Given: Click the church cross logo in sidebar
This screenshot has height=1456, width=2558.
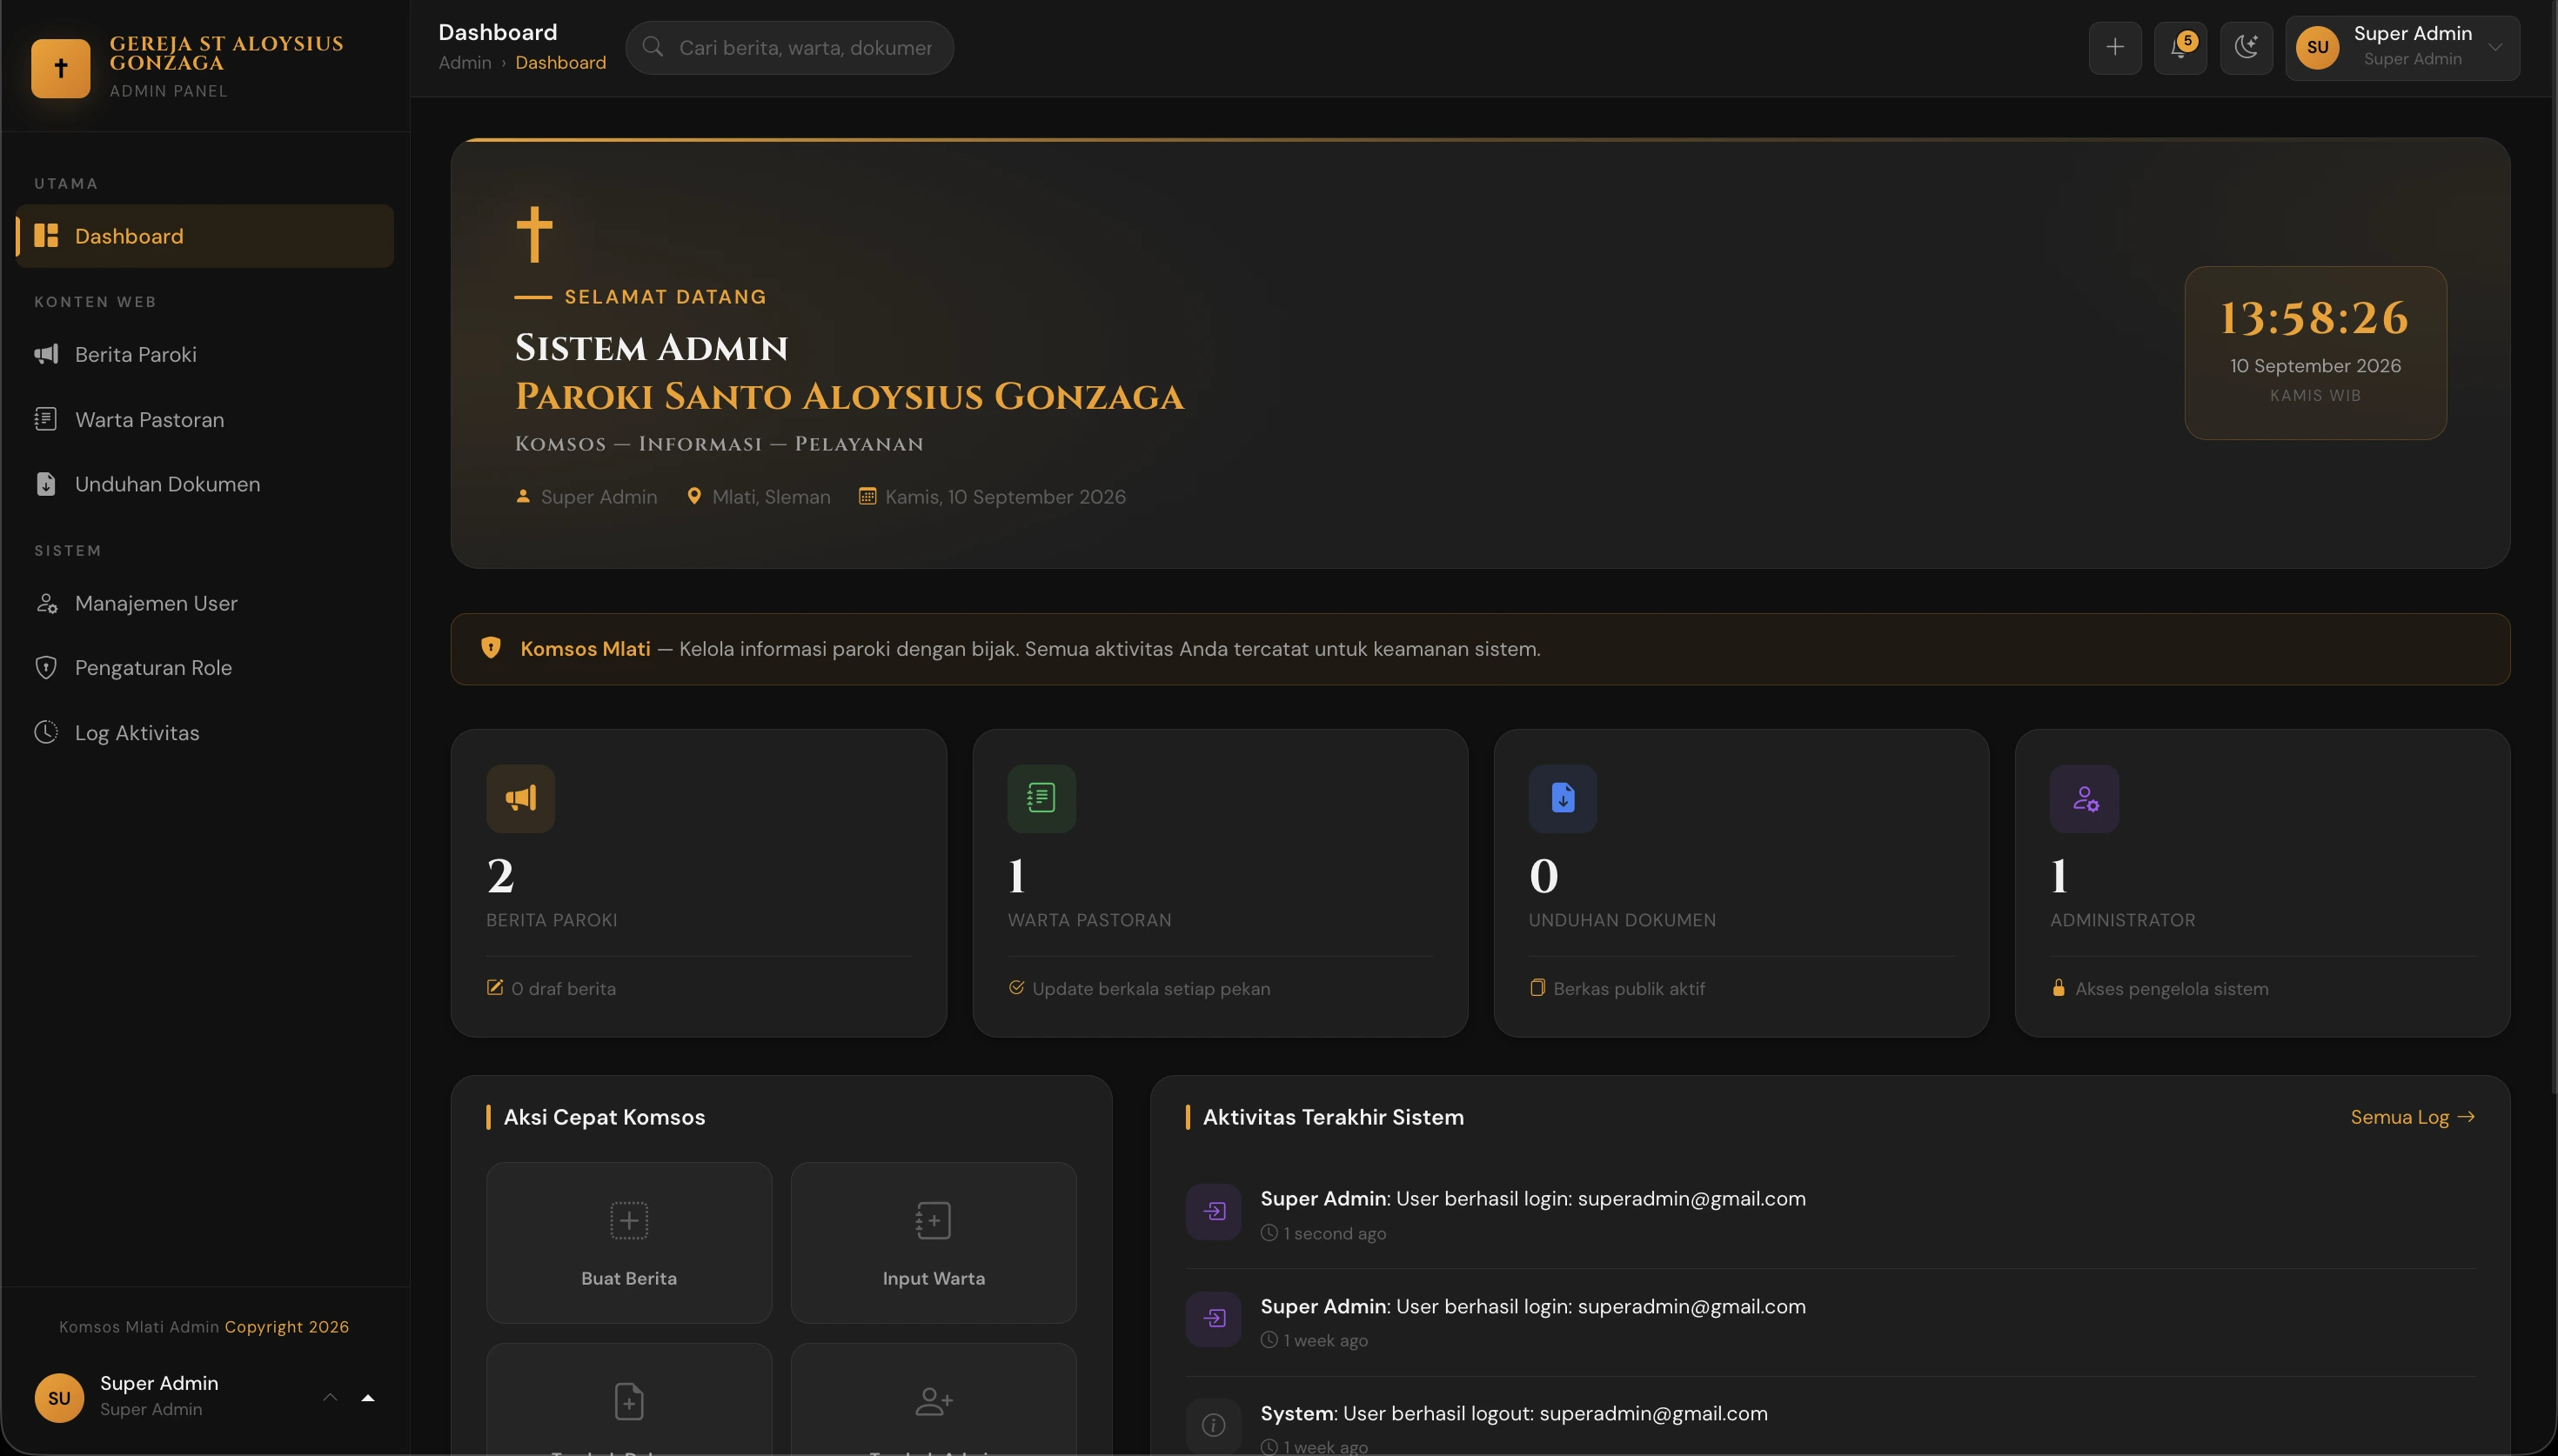Looking at the screenshot, I should pyautogui.click(x=61, y=68).
